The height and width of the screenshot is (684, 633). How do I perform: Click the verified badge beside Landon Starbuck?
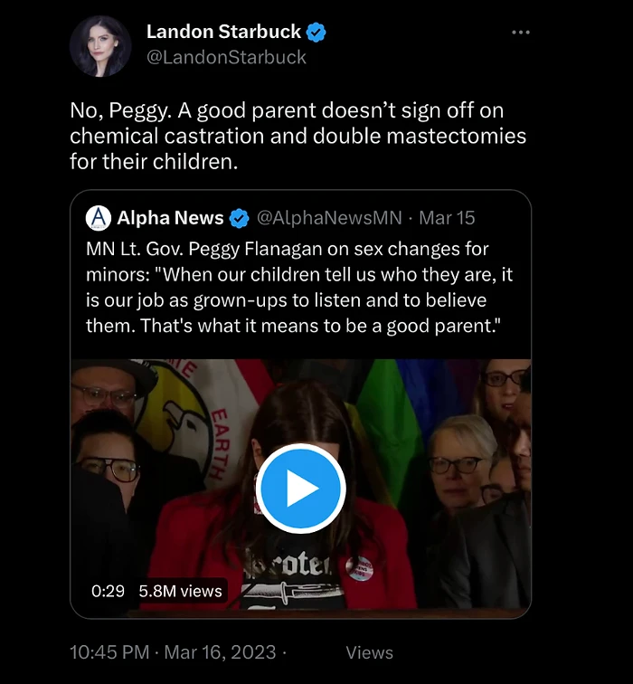(x=316, y=33)
